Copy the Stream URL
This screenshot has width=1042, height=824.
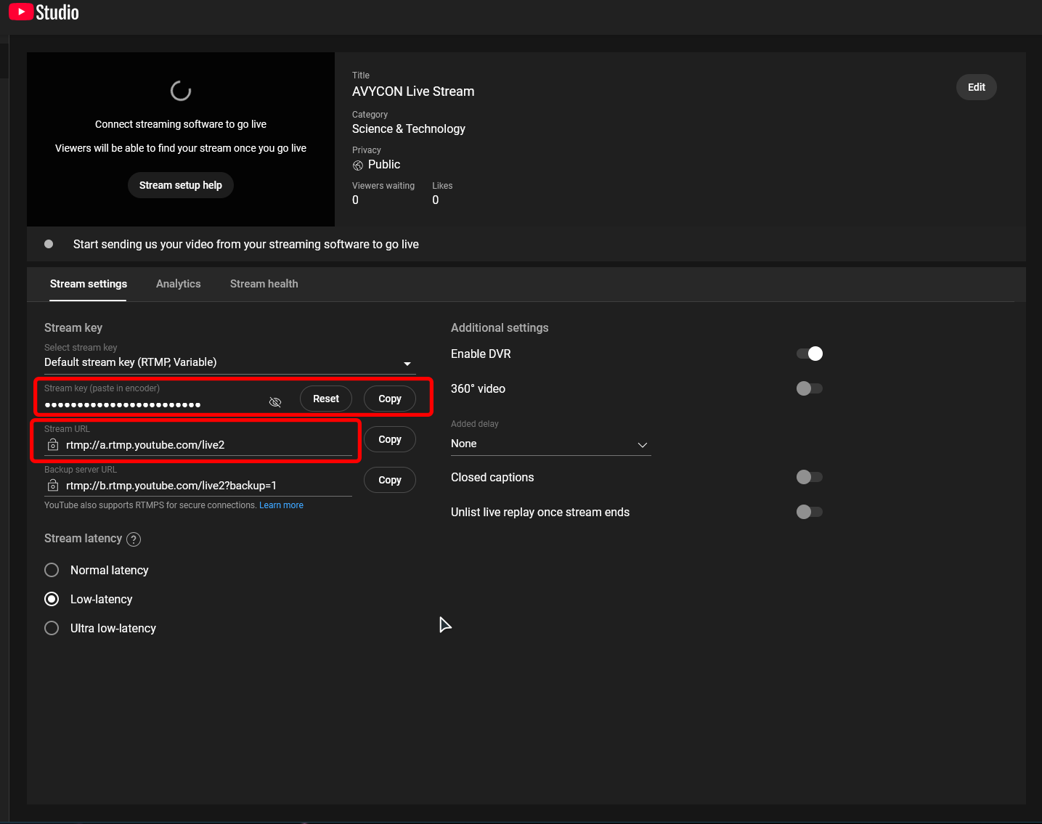coord(390,439)
